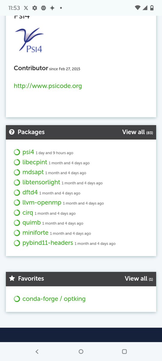View all favorites
This screenshot has width=162, height=361.
(x=139, y=279)
